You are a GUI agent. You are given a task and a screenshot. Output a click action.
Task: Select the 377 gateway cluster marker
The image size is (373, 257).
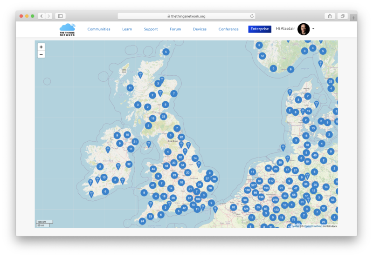[x=254, y=185]
